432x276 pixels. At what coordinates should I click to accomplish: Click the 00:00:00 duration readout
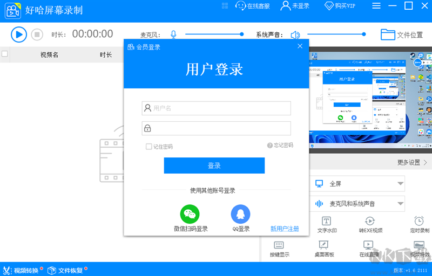pos(92,34)
